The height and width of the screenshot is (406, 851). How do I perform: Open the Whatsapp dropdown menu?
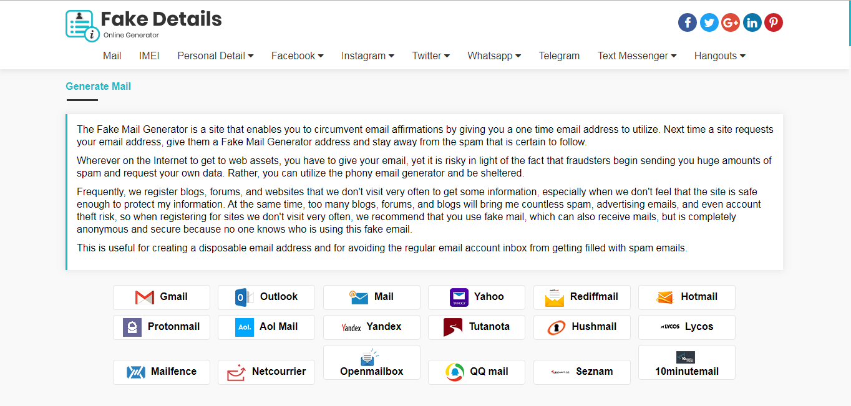pyautogui.click(x=494, y=56)
